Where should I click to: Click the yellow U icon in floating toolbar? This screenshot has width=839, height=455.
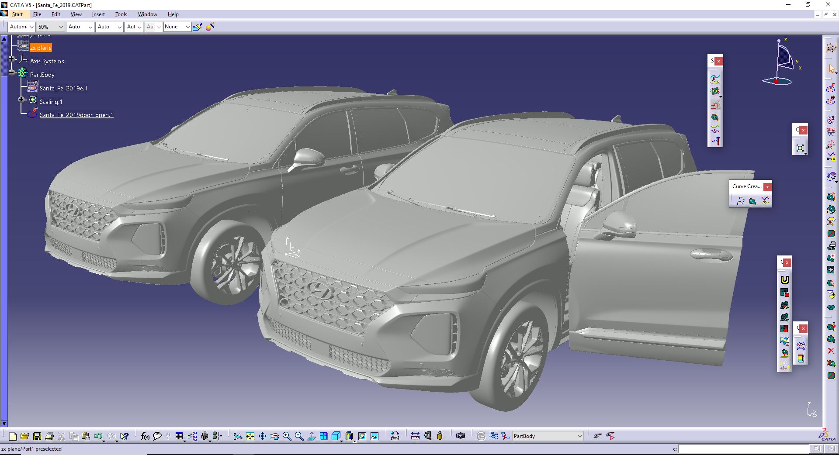pos(785,280)
